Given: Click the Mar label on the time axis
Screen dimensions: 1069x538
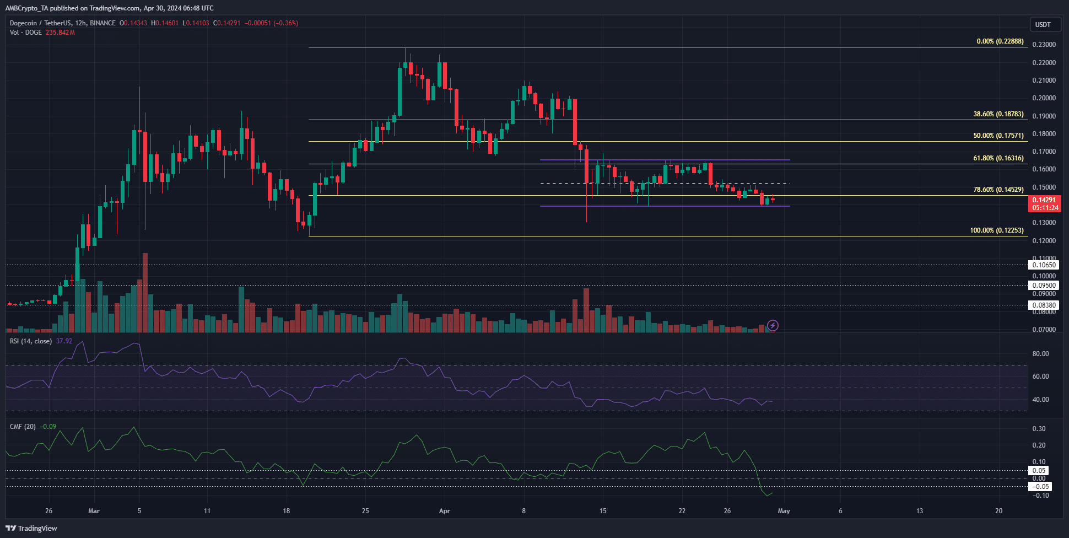Looking at the screenshot, I should [x=94, y=511].
